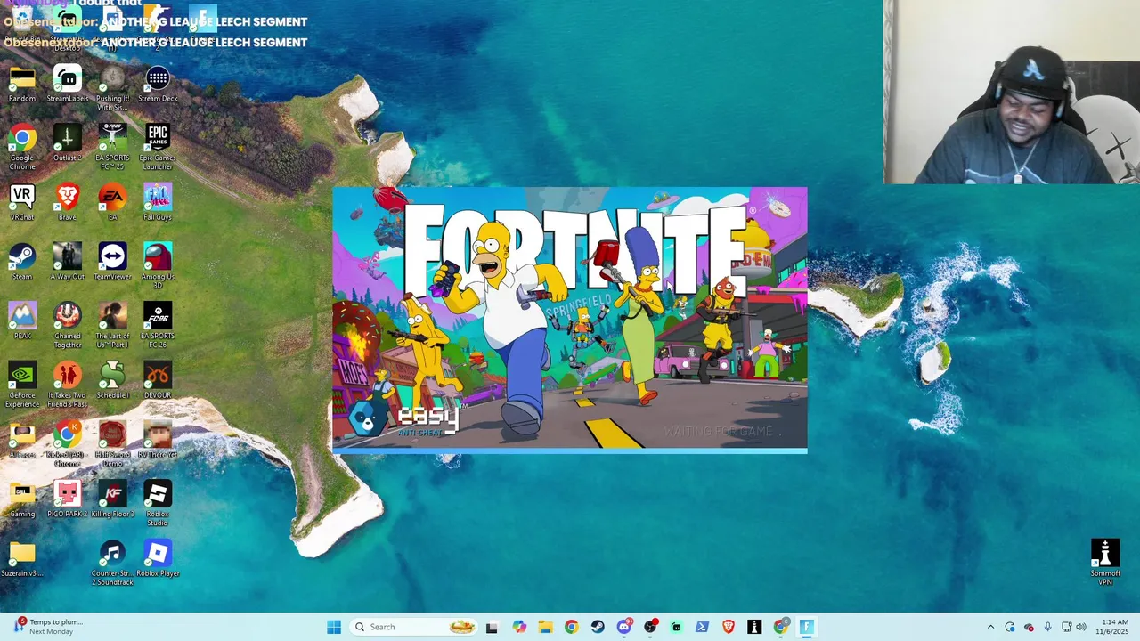The height and width of the screenshot is (641, 1140).
Task: Switch to OBS Studio taskbar icon
Action: coord(650,627)
